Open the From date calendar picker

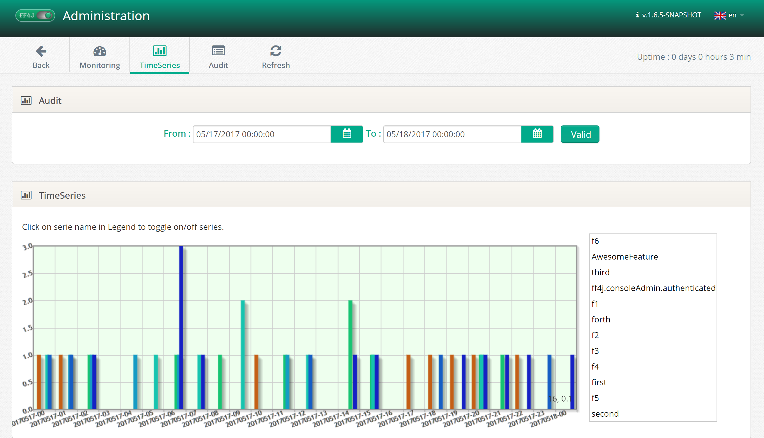pos(347,134)
